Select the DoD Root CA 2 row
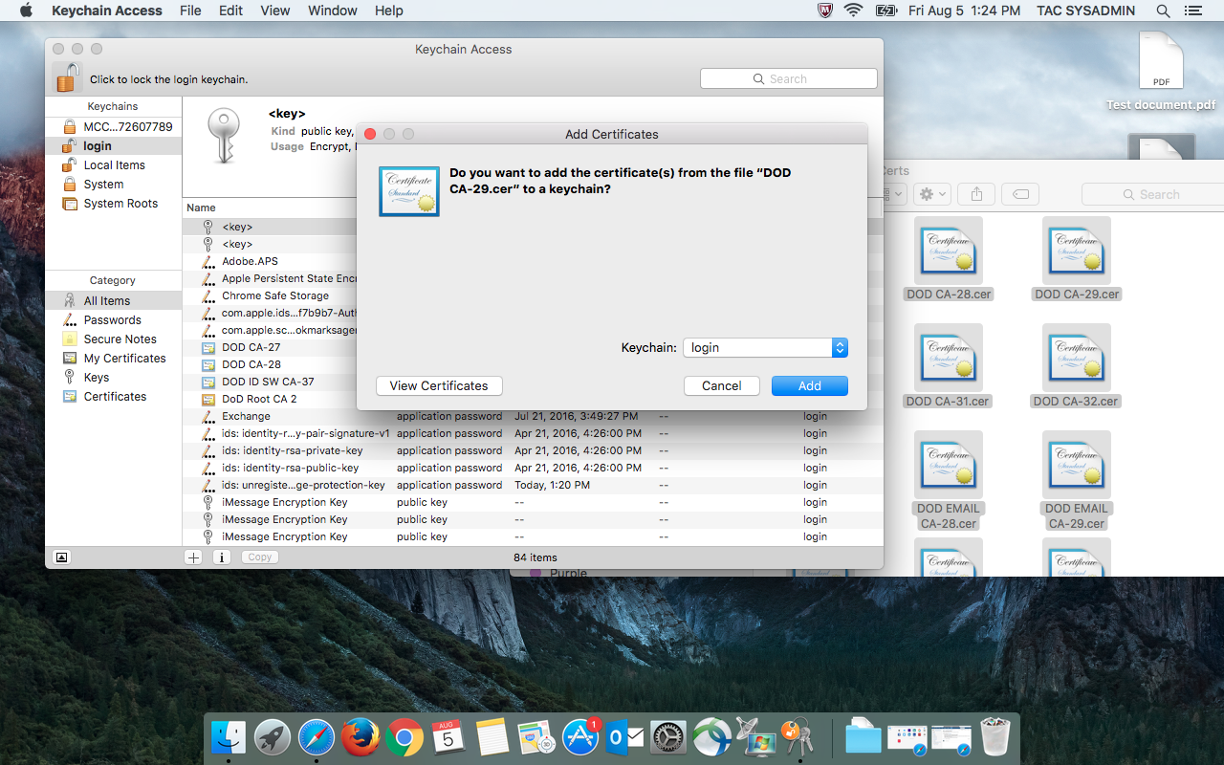Viewport: 1224px width, 765px height. pyautogui.click(x=270, y=399)
